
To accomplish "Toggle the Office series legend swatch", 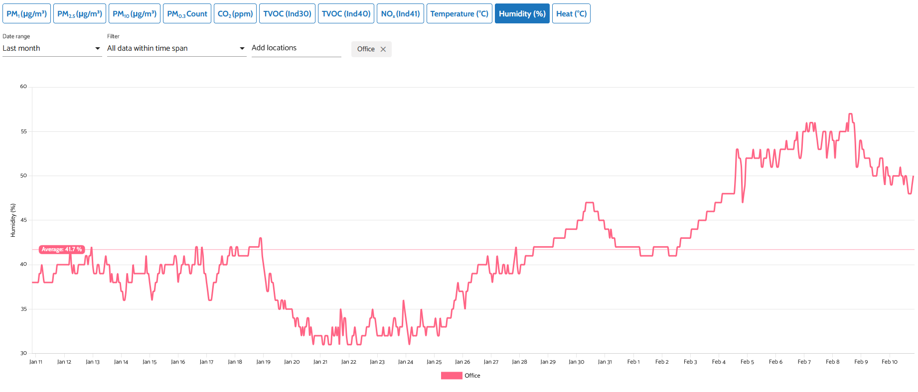I will click(451, 376).
